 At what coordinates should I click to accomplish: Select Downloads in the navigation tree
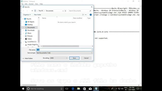[31, 30]
